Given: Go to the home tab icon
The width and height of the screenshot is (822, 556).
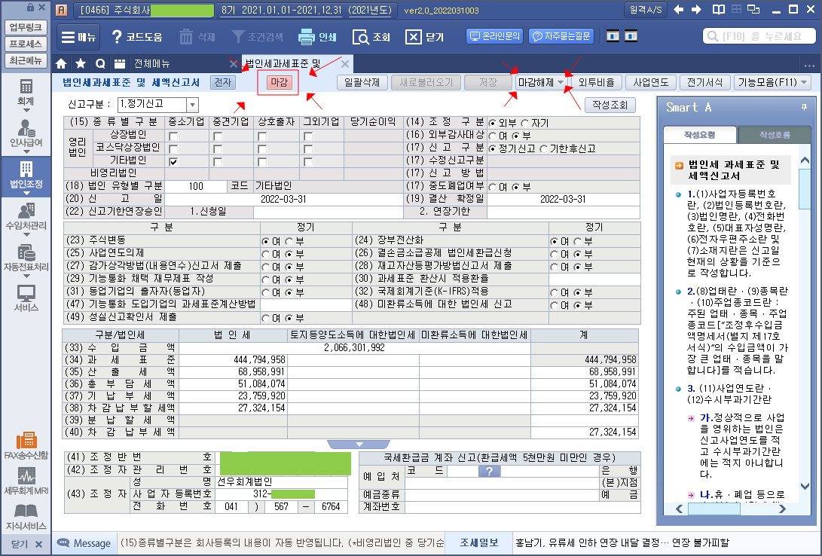Looking at the screenshot, I should [x=61, y=64].
